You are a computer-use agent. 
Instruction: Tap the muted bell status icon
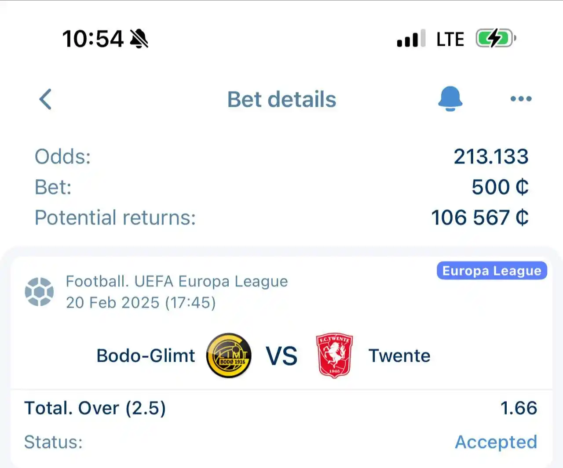coord(139,39)
